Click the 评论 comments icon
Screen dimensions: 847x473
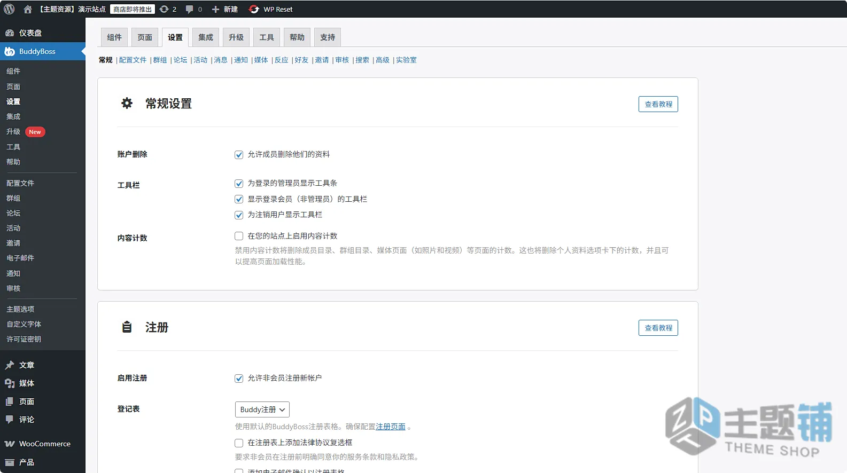(x=10, y=420)
